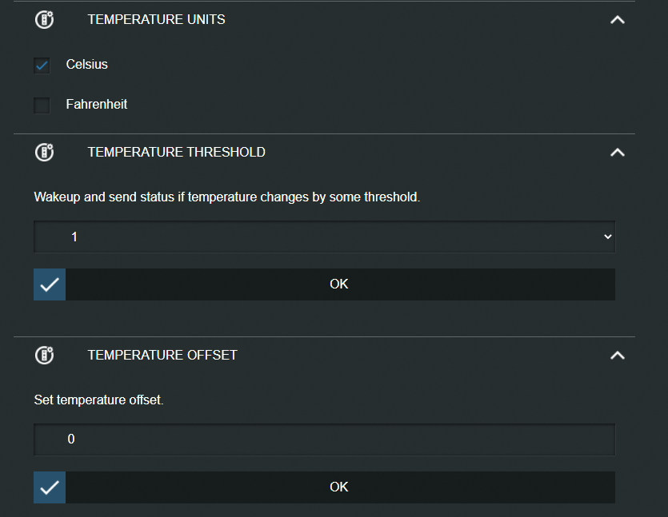Click the checkmark icon beside offset OK
Viewport: 668px width, 517px height.
(50, 487)
